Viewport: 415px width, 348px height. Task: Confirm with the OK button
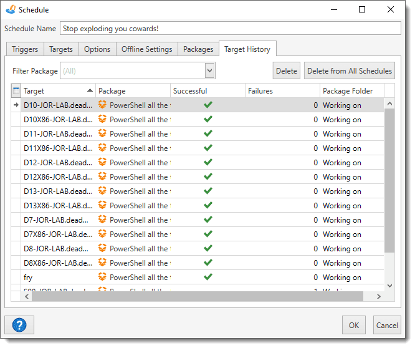(x=353, y=325)
